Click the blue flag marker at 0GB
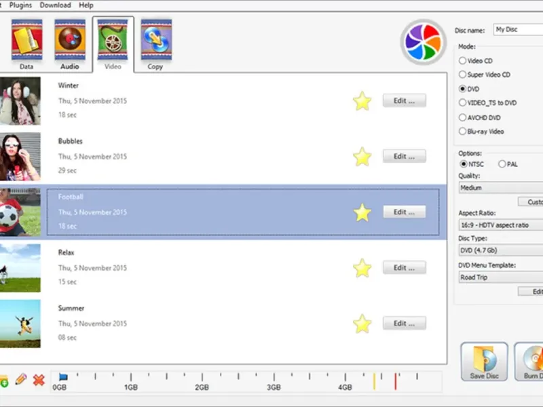The height and width of the screenshot is (407, 543). tap(63, 377)
